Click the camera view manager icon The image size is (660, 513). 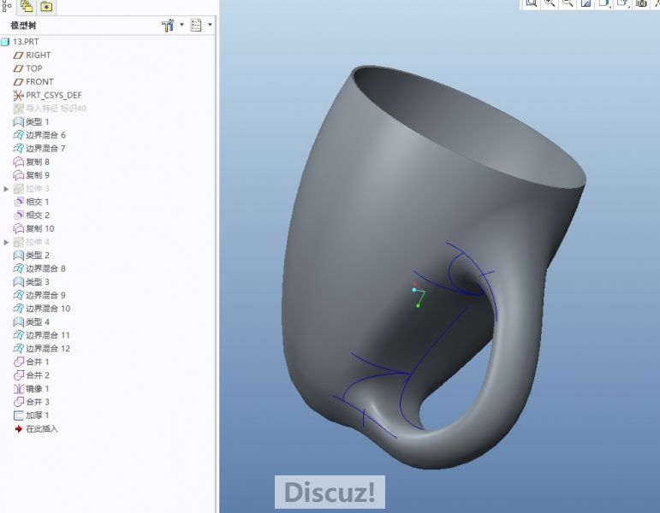(640, 3)
